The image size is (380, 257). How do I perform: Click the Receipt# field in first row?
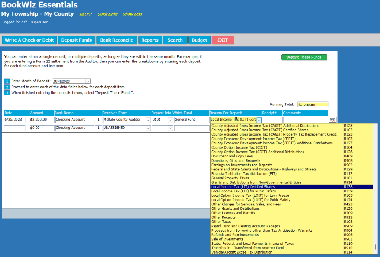click(272, 120)
